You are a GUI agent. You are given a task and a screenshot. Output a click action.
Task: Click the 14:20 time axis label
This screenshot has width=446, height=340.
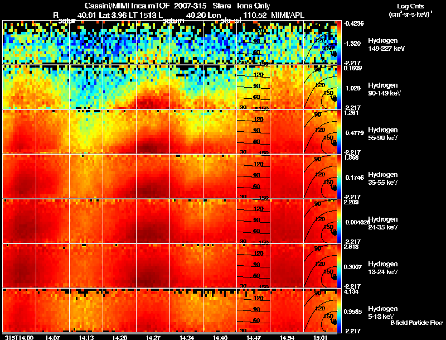[x=119, y=338]
